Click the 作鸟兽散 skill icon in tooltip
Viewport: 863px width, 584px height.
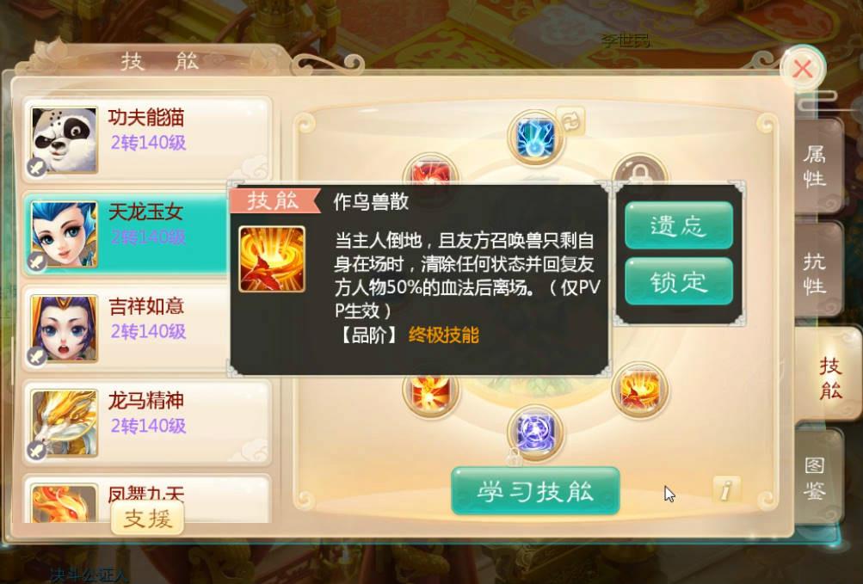(272, 259)
